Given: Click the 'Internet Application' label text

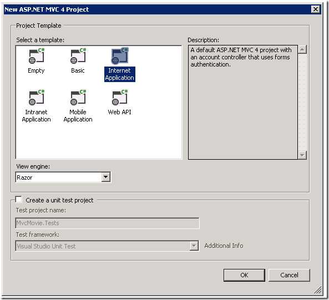Looking at the screenshot, I should click(x=120, y=74).
